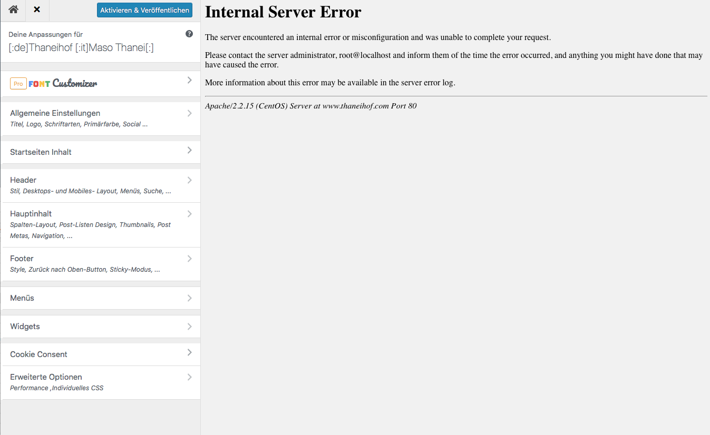Open the Footer section
The image size is (710, 435).
pos(101,264)
